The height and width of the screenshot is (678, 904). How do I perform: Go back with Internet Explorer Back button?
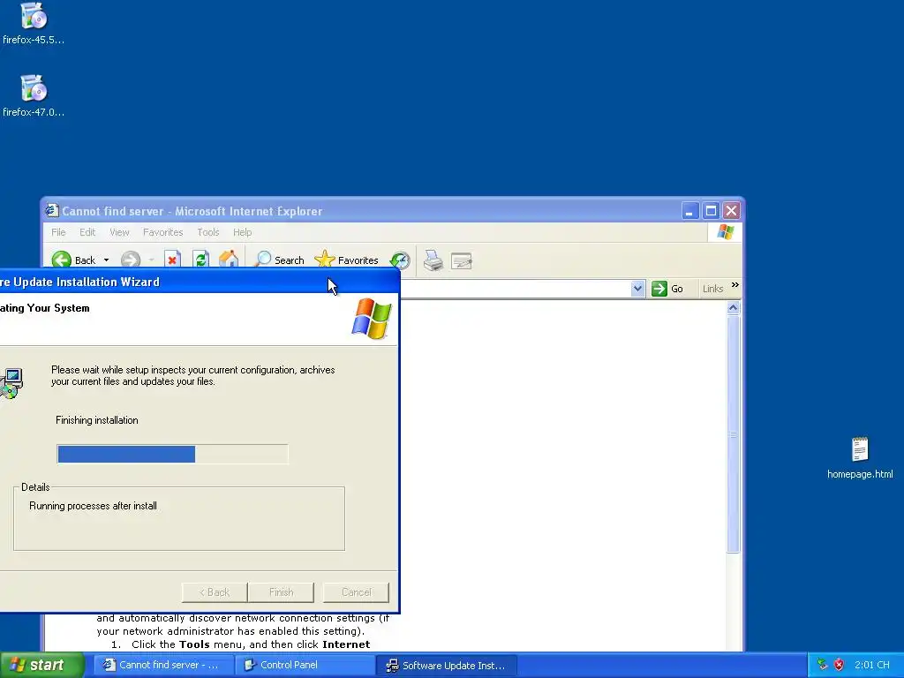(74, 260)
